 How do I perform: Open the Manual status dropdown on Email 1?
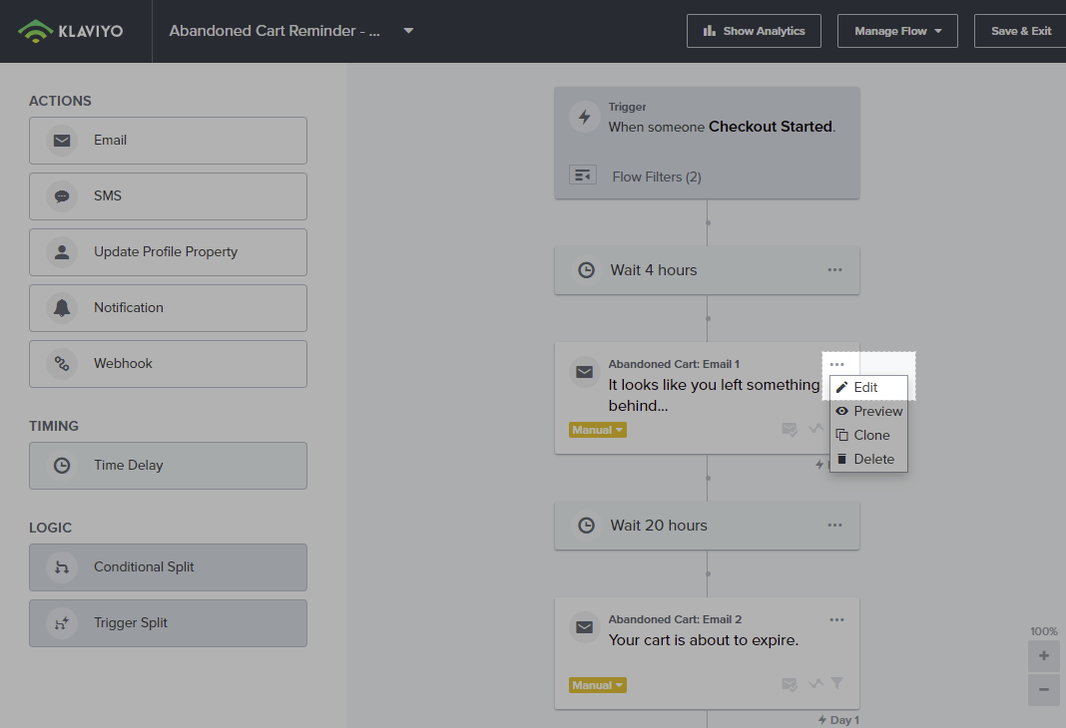pos(598,430)
